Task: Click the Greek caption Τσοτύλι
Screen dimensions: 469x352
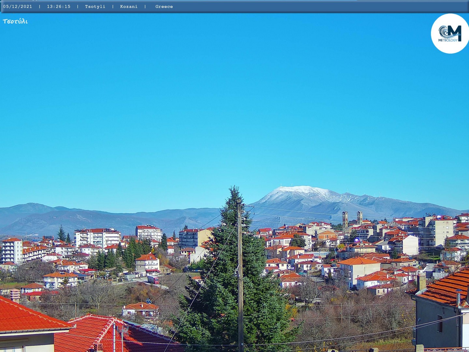Action: coord(15,22)
